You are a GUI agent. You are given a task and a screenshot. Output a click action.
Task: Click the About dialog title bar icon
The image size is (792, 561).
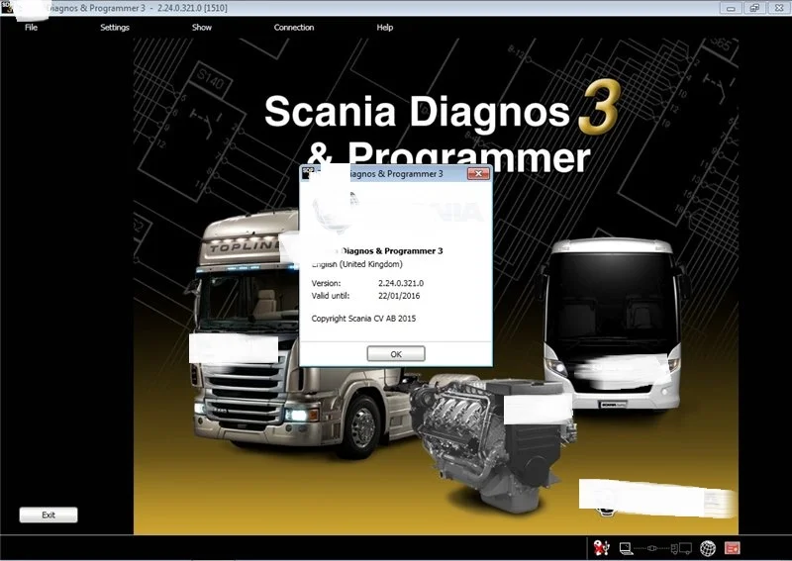(x=308, y=173)
